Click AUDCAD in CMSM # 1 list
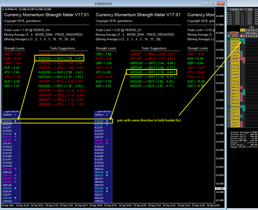 (7, 121)
